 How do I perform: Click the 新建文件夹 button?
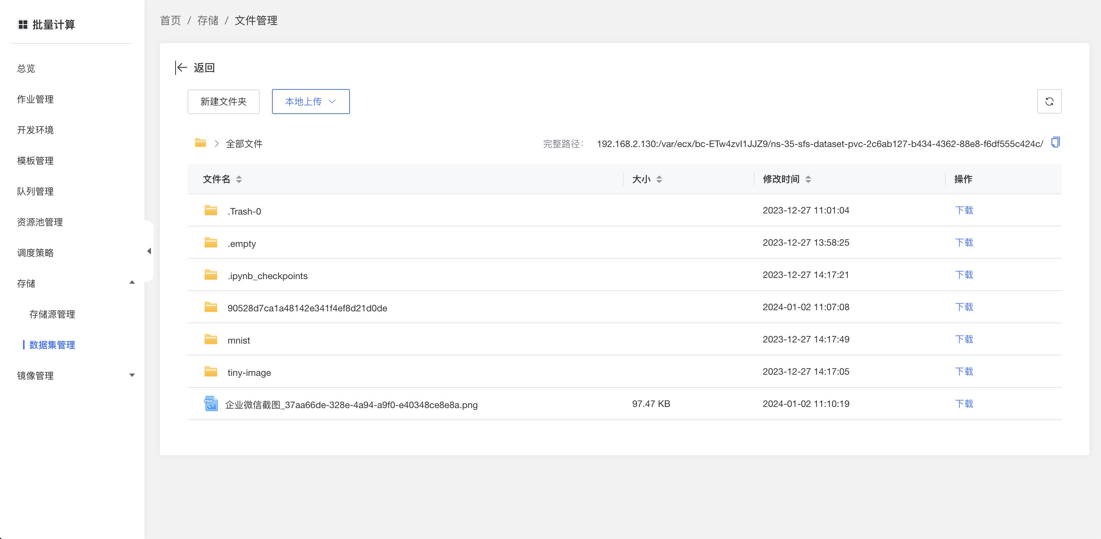point(224,102)
